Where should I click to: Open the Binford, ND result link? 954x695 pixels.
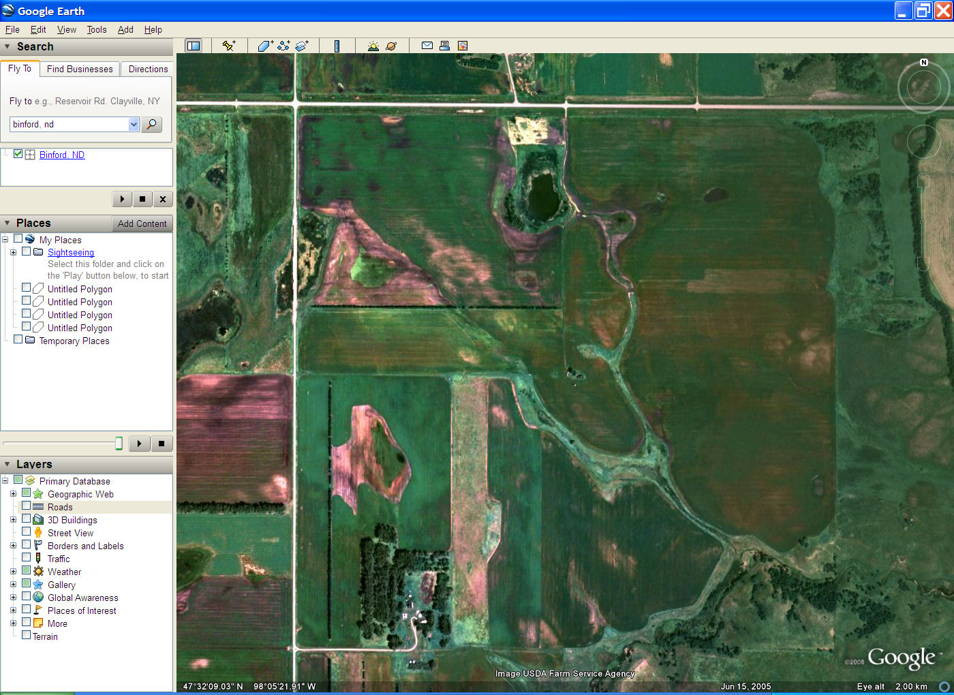pos(62,155)
